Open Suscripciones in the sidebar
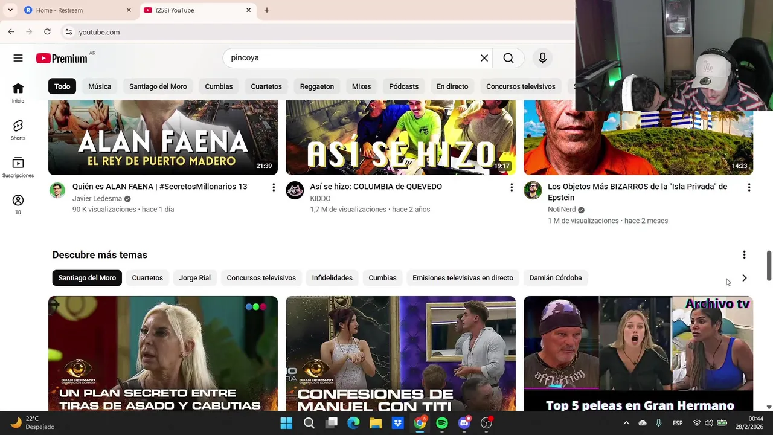Image resolution: width=773 pixels, height=435 pixels. [18, 167]
